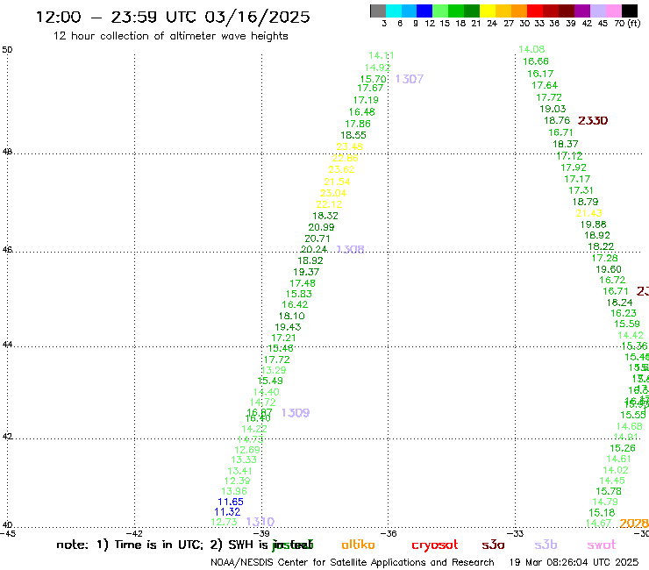Click the timestamp '19 Mar 08:26:04 UTC 2025'
Image resolution: width=649 pixels, height=570 pixels.
[574, 562]
